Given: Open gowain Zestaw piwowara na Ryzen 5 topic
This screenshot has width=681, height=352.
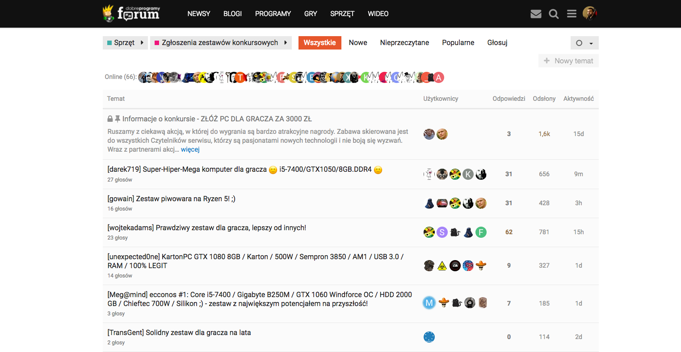Looking at the screenshot, I should click(x=172, y=199).
